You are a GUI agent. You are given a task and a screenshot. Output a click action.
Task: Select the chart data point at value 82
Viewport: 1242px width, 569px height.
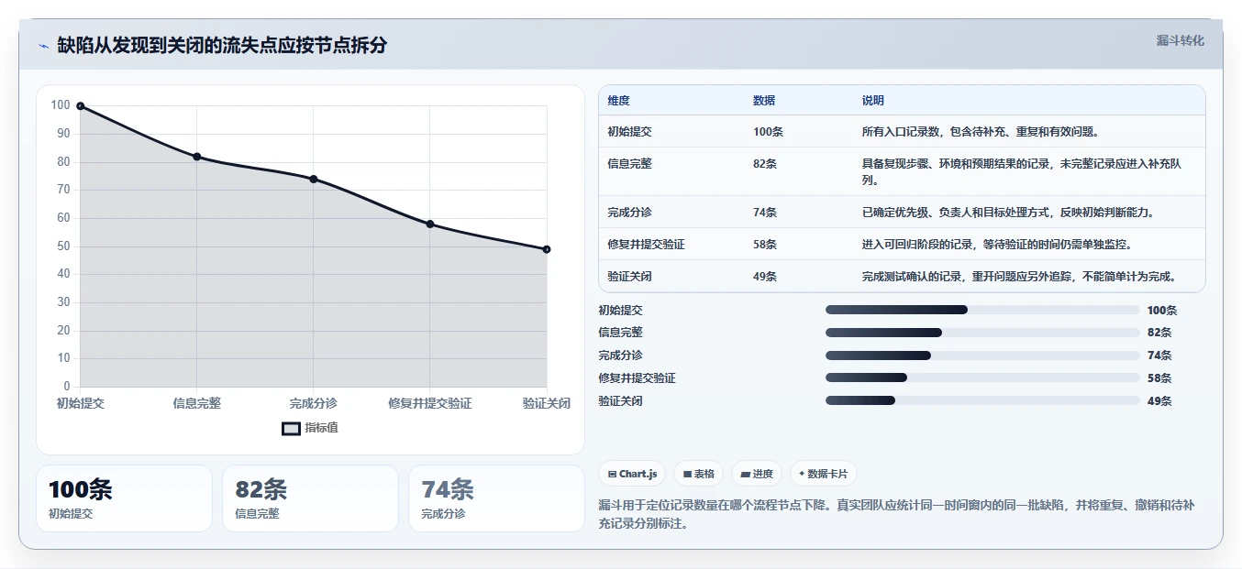tap(197, 157)
